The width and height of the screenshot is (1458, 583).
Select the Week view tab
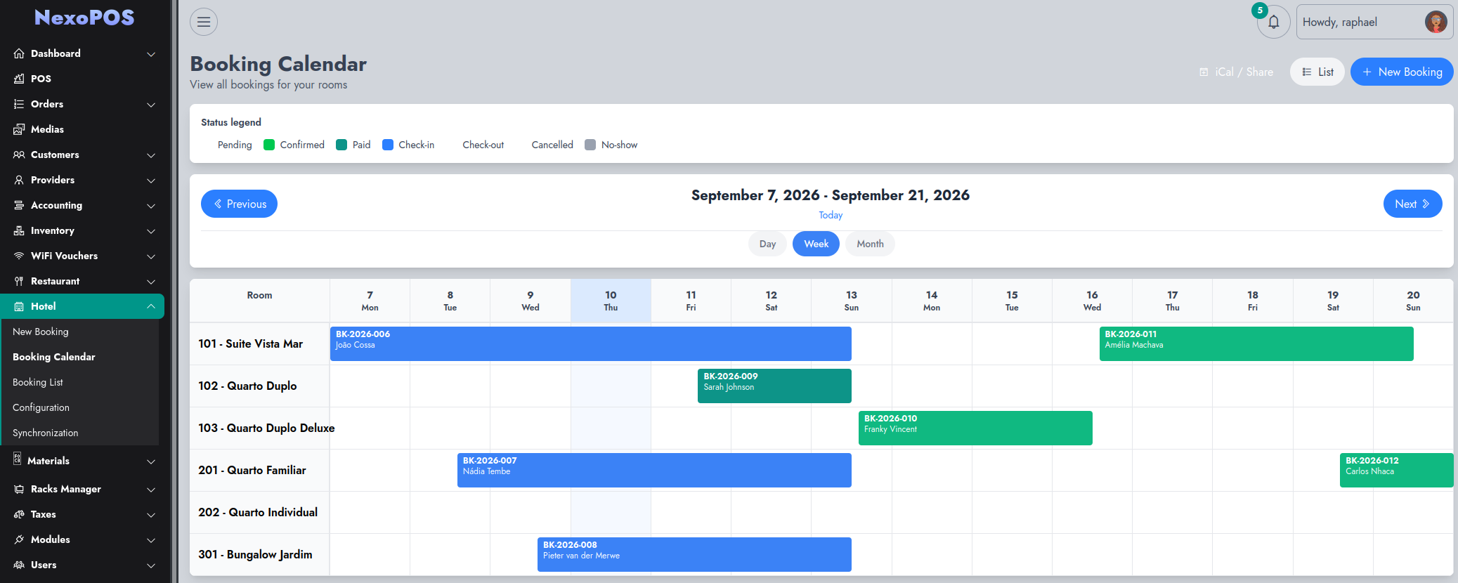816,244
